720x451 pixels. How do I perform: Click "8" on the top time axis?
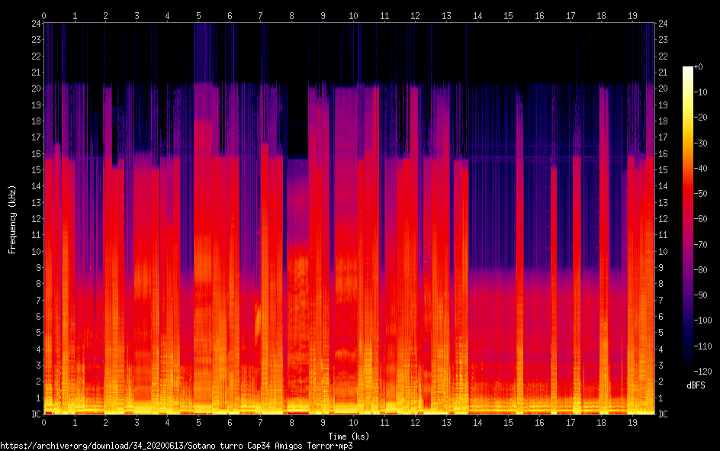coord(291,16)
